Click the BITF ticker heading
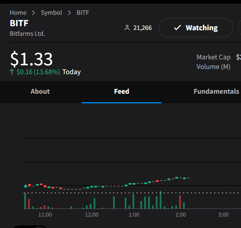Viewport: 241px width, 228px height. (19, 23)
